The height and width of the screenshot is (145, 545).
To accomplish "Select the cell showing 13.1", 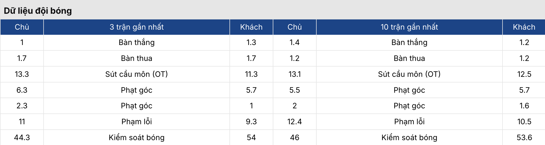I will 294,74.
